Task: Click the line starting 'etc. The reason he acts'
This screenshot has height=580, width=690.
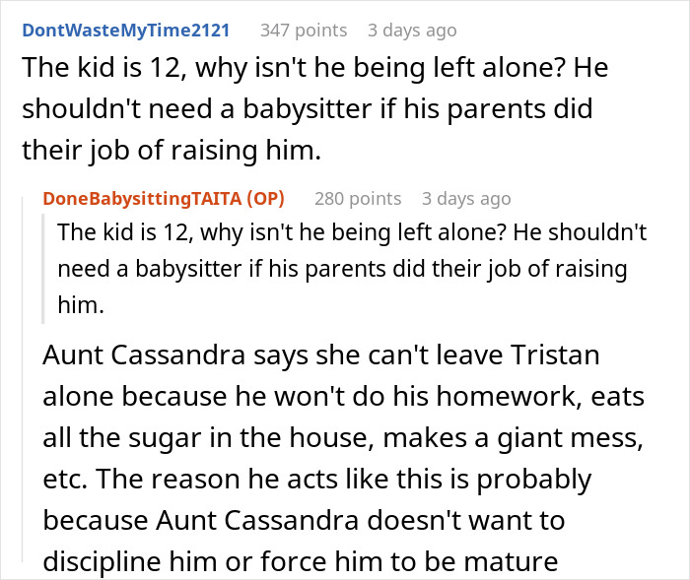Action: [315, 480]
